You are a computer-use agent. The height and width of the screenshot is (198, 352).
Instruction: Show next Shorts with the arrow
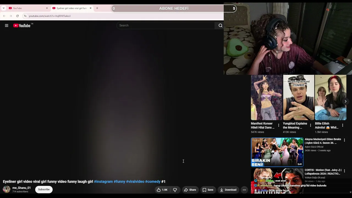[346, 101]
